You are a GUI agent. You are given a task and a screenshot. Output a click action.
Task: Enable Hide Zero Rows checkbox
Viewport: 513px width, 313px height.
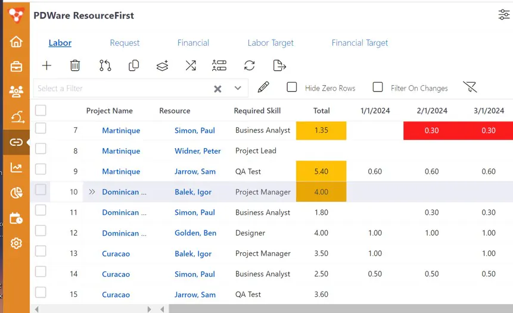click(x=292, y=87)
